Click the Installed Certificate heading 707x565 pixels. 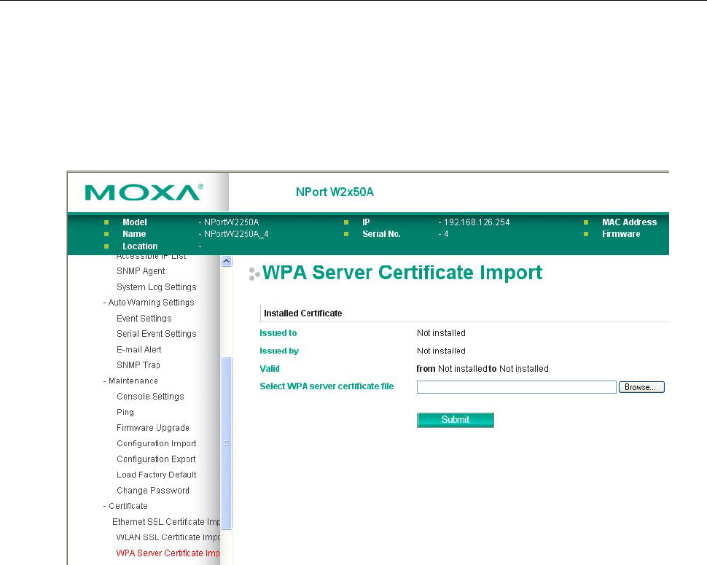point(302,313)
